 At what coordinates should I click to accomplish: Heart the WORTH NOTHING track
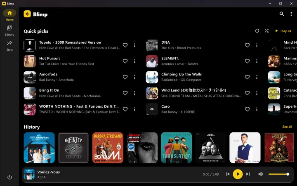coord(125,109)
